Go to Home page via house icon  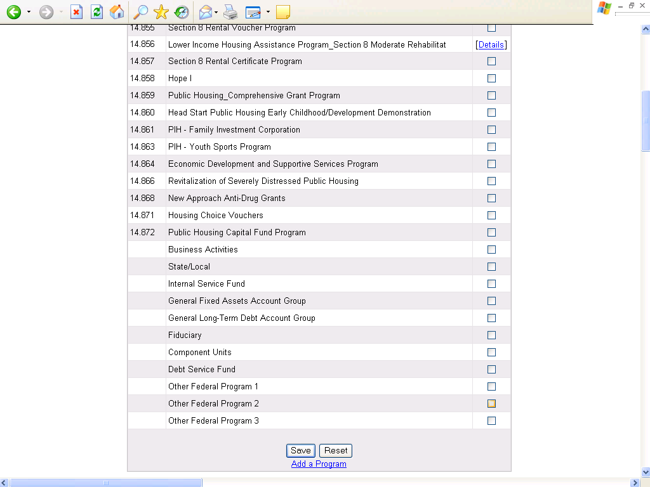tap(117, 11)
